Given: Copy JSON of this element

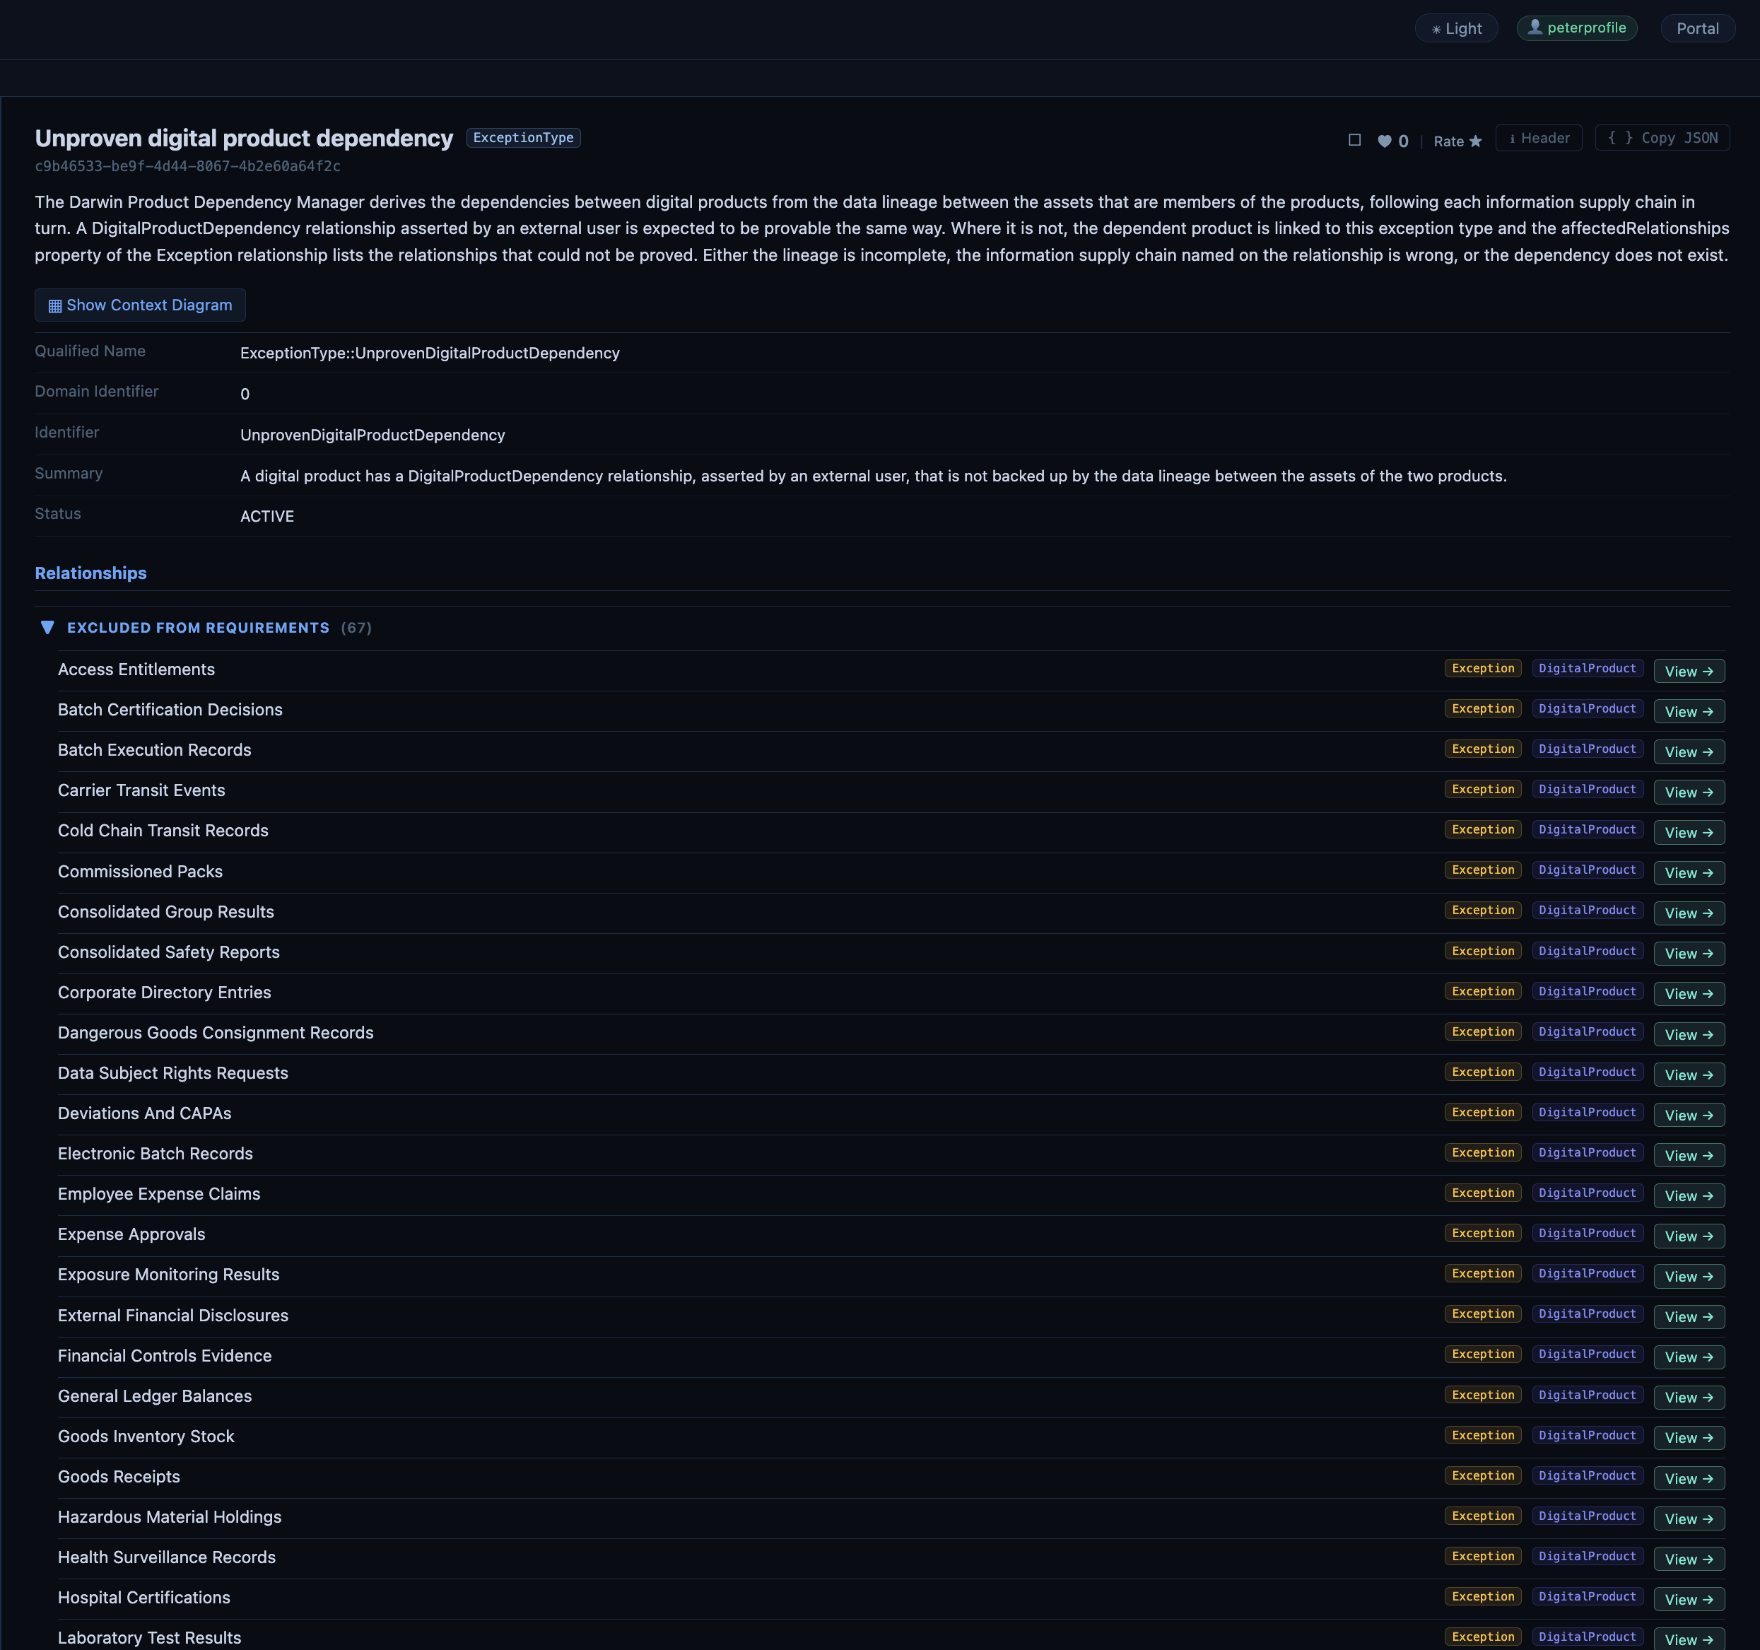Looking at the screenshot, I should click(1662, 138).
